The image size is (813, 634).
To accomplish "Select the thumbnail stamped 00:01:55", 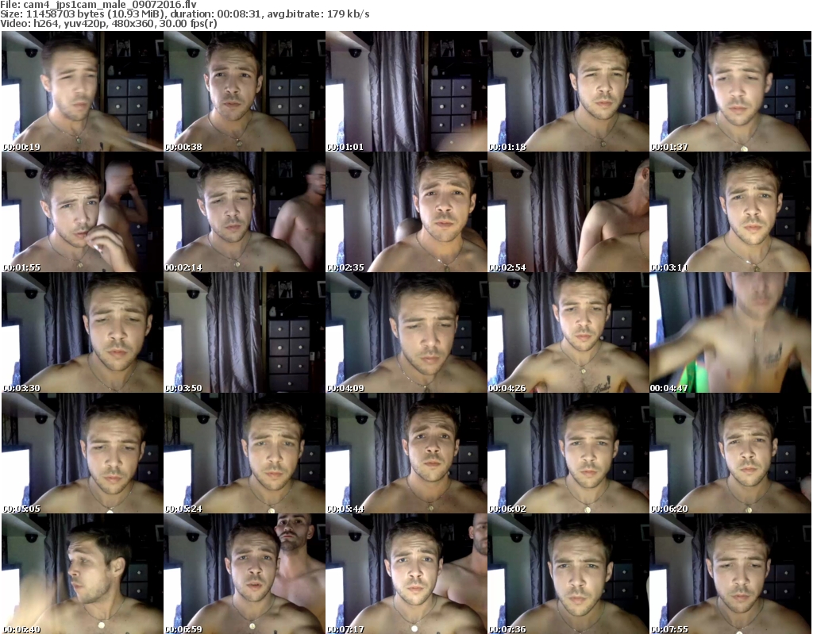I will click(x=83, y=212).
